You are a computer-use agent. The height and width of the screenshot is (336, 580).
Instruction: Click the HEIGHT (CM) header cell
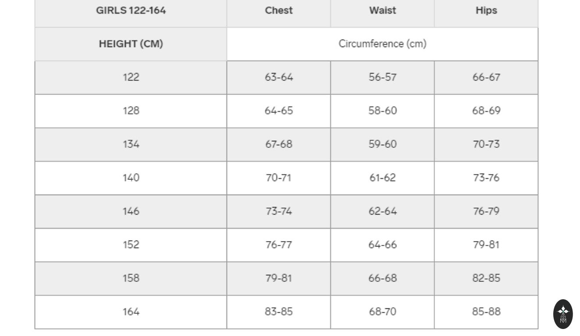[131, 44]
